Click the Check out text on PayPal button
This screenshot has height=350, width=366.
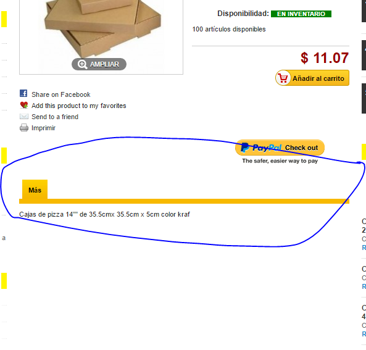(301, 148)
